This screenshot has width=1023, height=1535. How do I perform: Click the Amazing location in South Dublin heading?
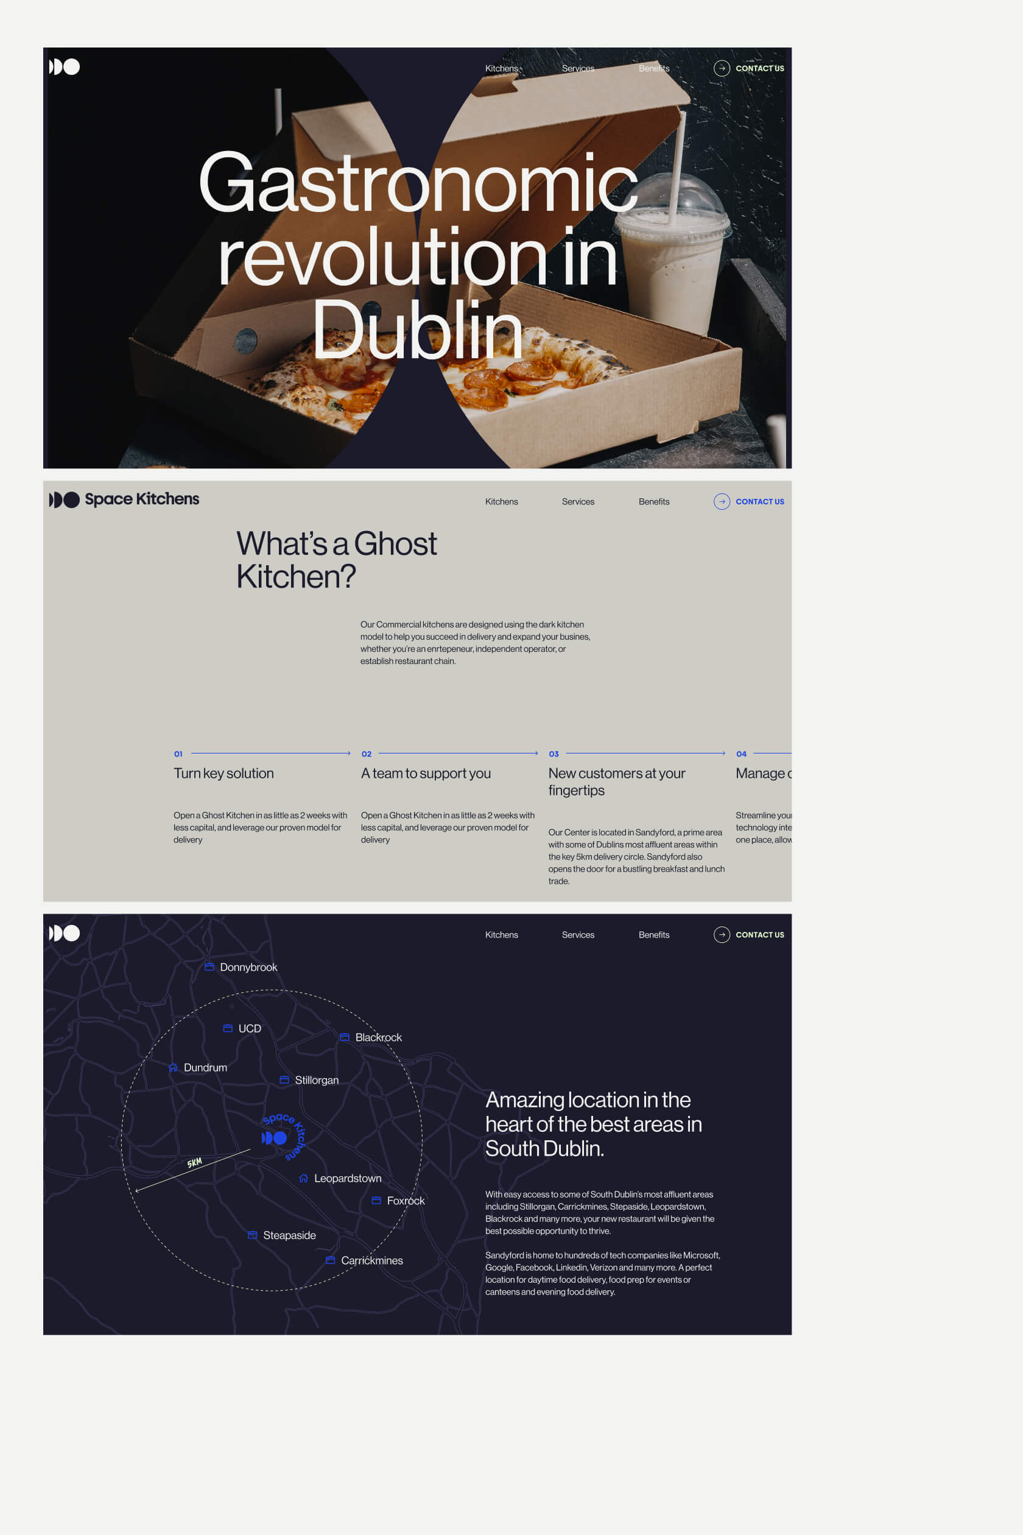click(593, 1124)
